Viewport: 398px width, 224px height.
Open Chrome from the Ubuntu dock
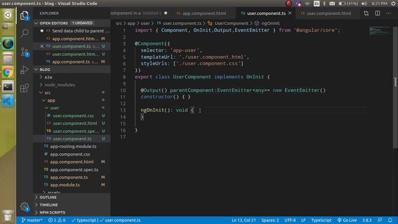pyautogui.click(x=8, y=73)
